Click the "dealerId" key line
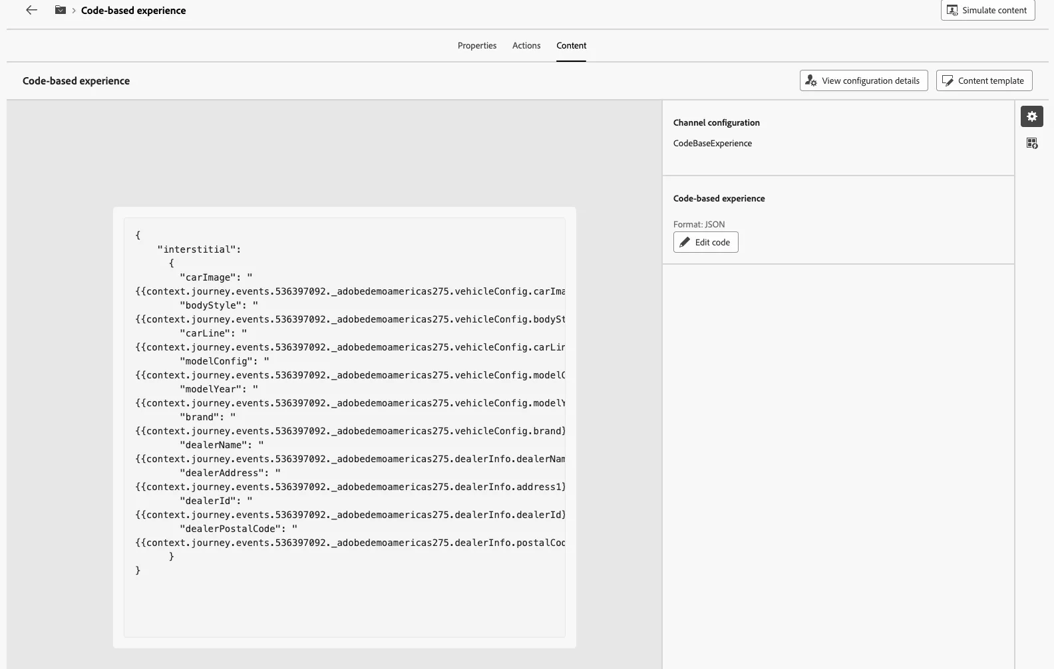This screenshot has height=669, width=1054. point(216,501)
